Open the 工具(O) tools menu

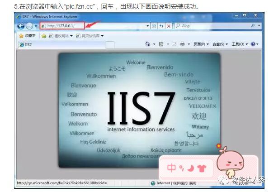[240, 44]
